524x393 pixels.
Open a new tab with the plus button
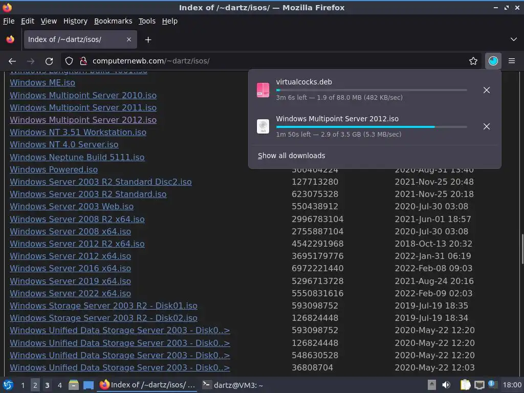pos(148,40)
